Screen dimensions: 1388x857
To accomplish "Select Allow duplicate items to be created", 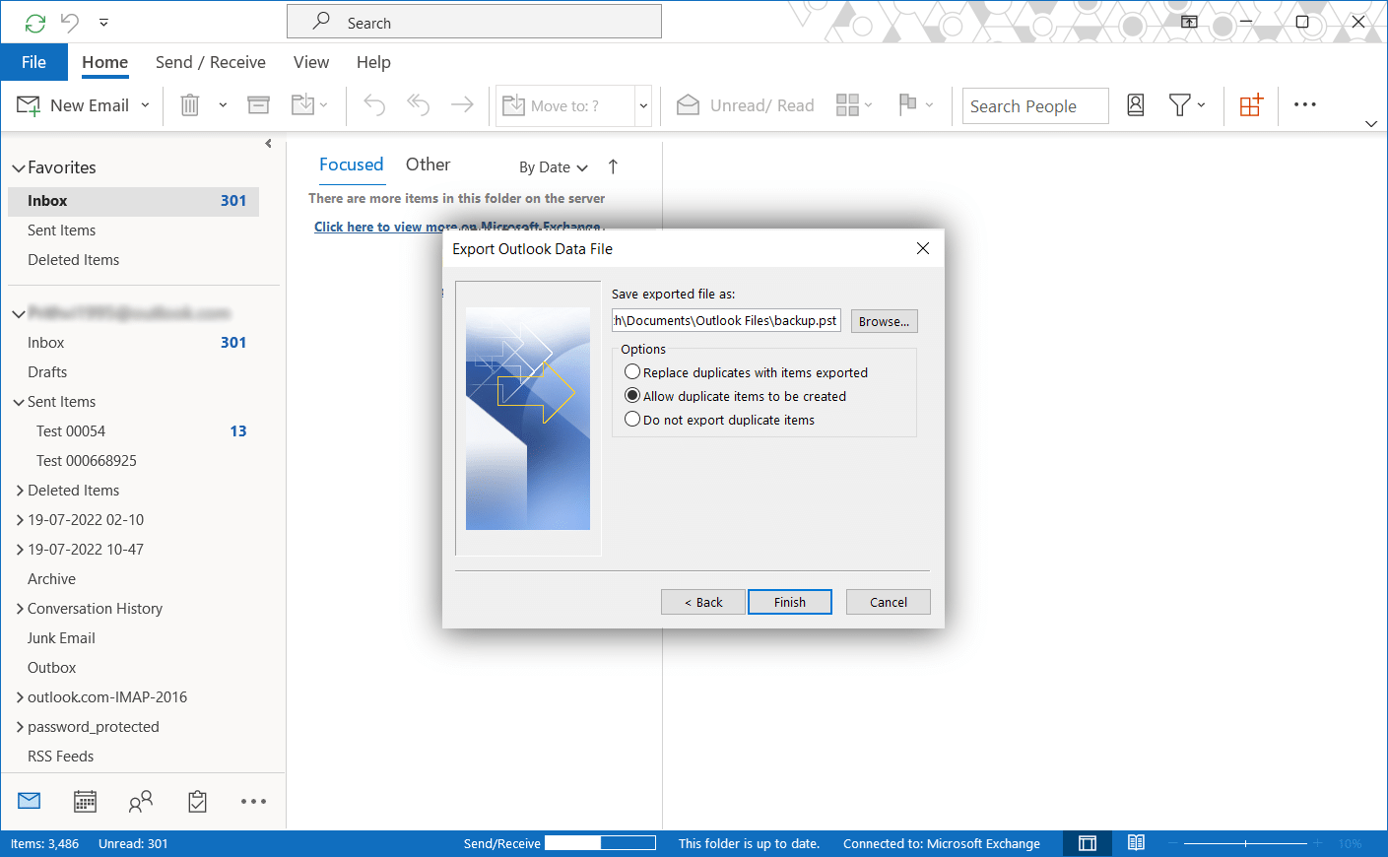I will [x=735, y=396].
